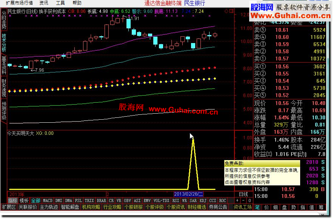The height and width of the screenshot is (219, 333).
Task: Click the plus zoom button
Action: tap(237, 200)
